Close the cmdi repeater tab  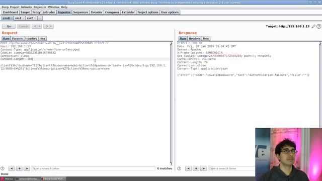pos(12,18)
